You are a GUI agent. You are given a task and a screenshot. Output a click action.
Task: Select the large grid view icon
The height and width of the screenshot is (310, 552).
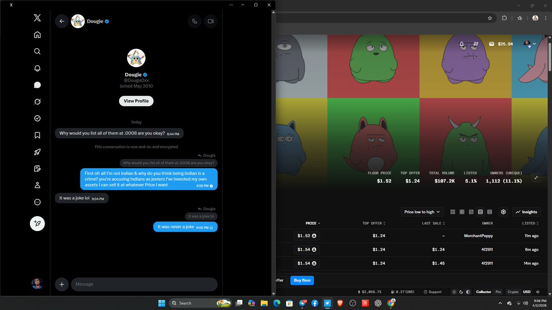(x=453, y=212)
